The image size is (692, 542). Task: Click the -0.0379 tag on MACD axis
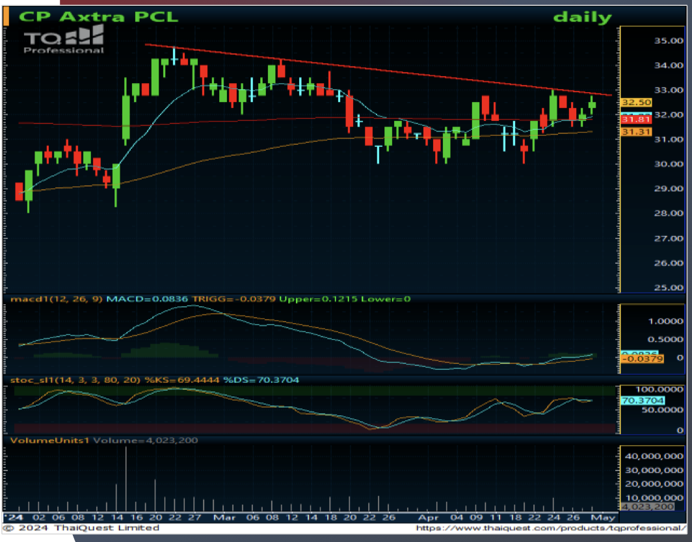pos(641,359)
